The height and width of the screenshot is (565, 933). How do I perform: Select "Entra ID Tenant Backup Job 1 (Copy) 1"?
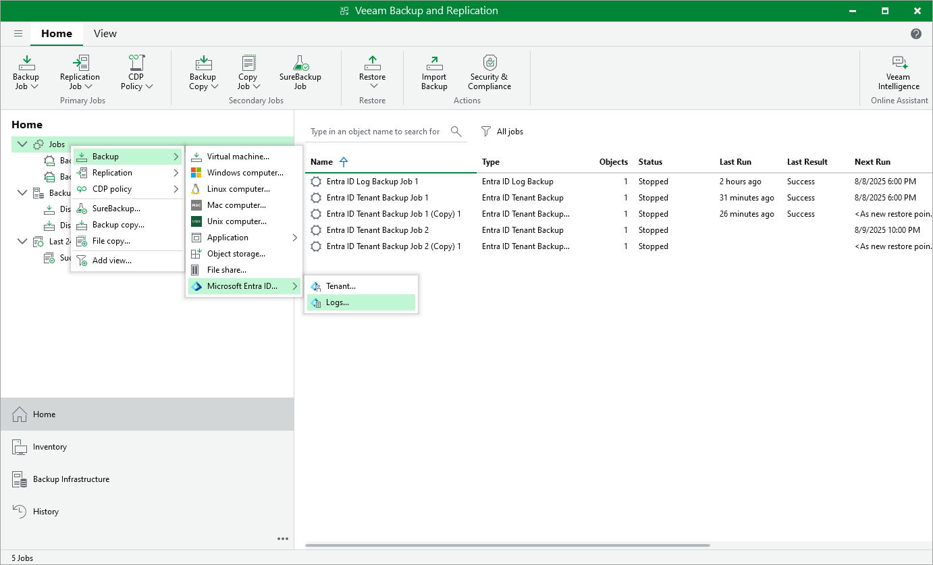pos(619,214)
